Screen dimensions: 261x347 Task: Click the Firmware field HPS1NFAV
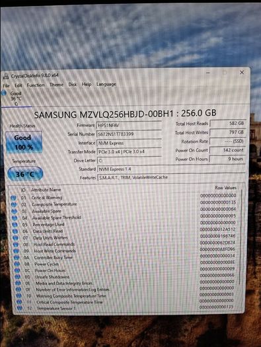tap(129, 126)
